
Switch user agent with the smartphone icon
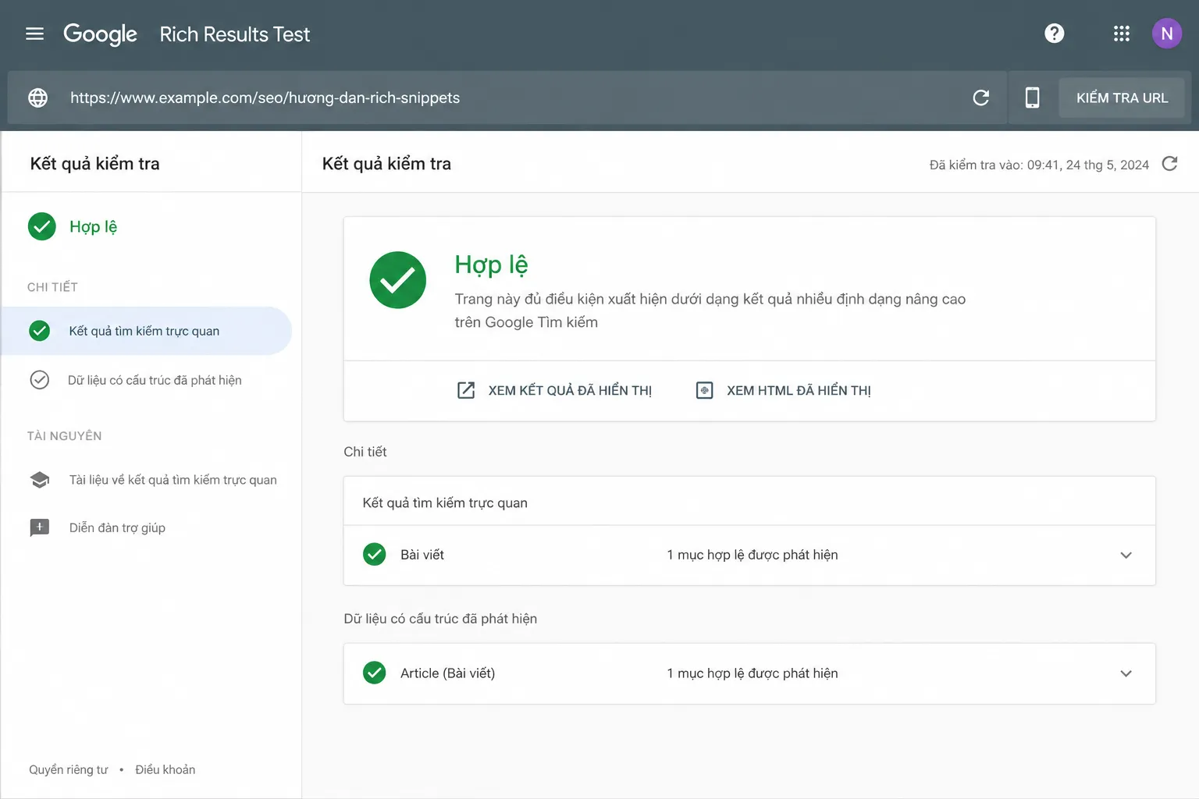tap(1032, 98)
